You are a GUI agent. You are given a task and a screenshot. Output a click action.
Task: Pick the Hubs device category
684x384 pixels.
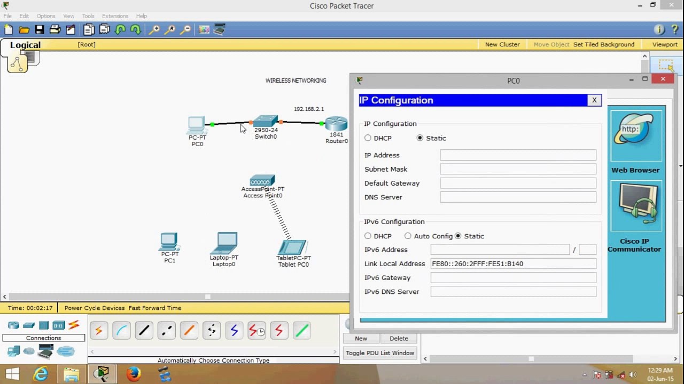pos(44,325)
